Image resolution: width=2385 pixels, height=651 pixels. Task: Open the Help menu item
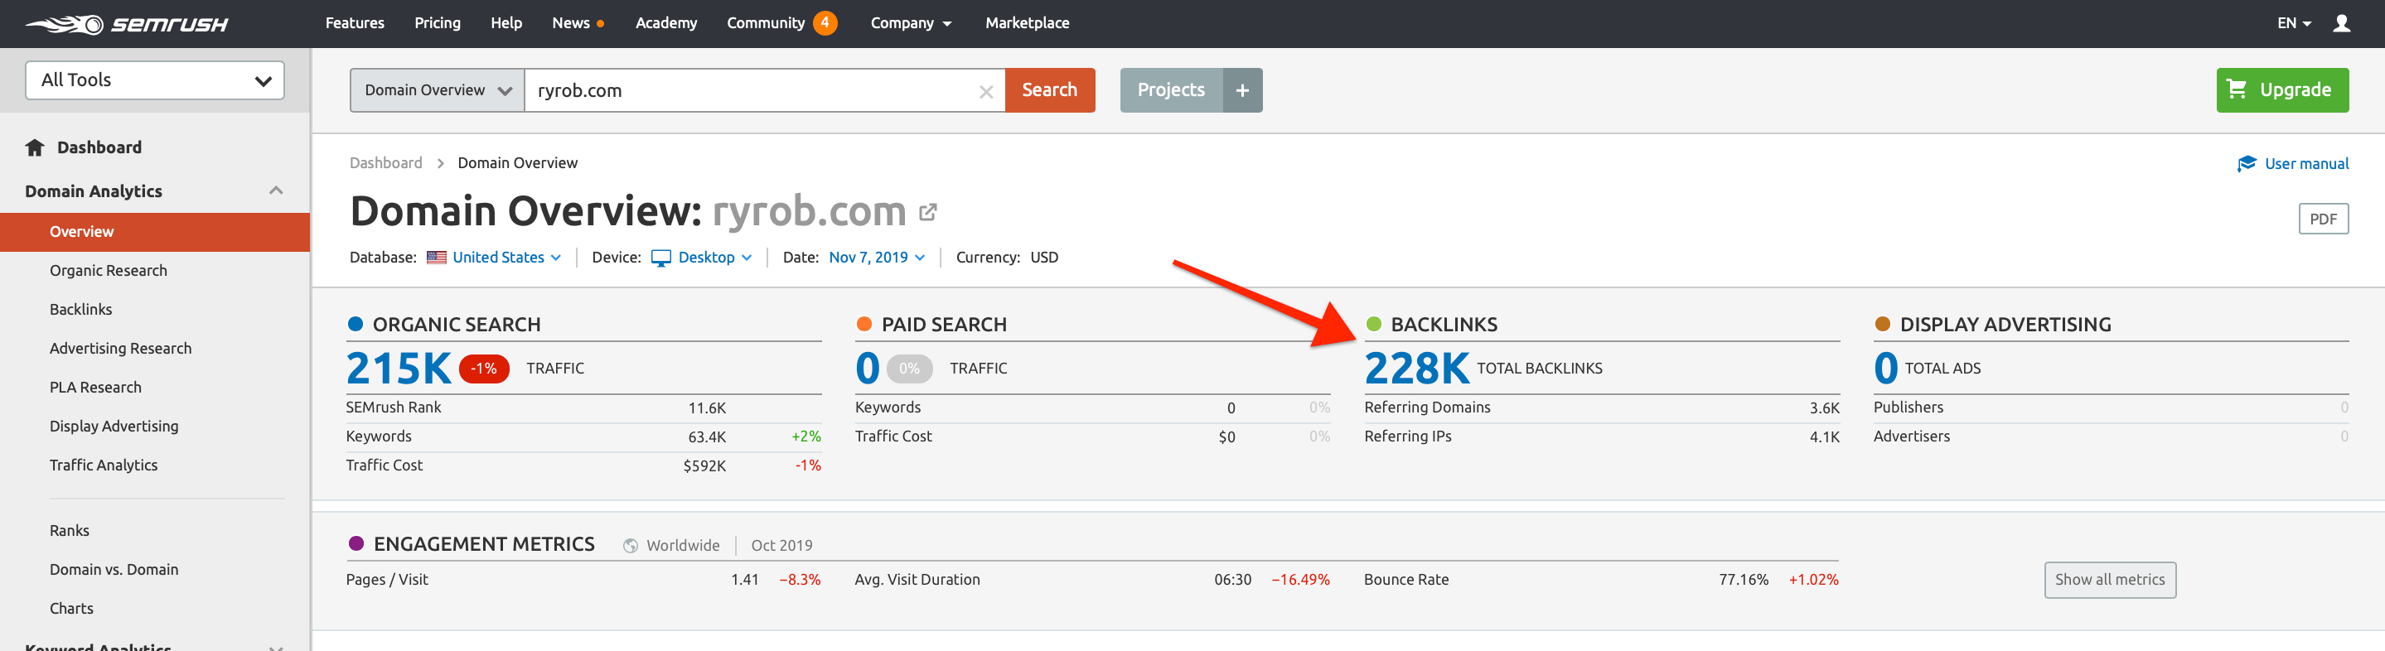pyautogui.click(x=506, y=23)
